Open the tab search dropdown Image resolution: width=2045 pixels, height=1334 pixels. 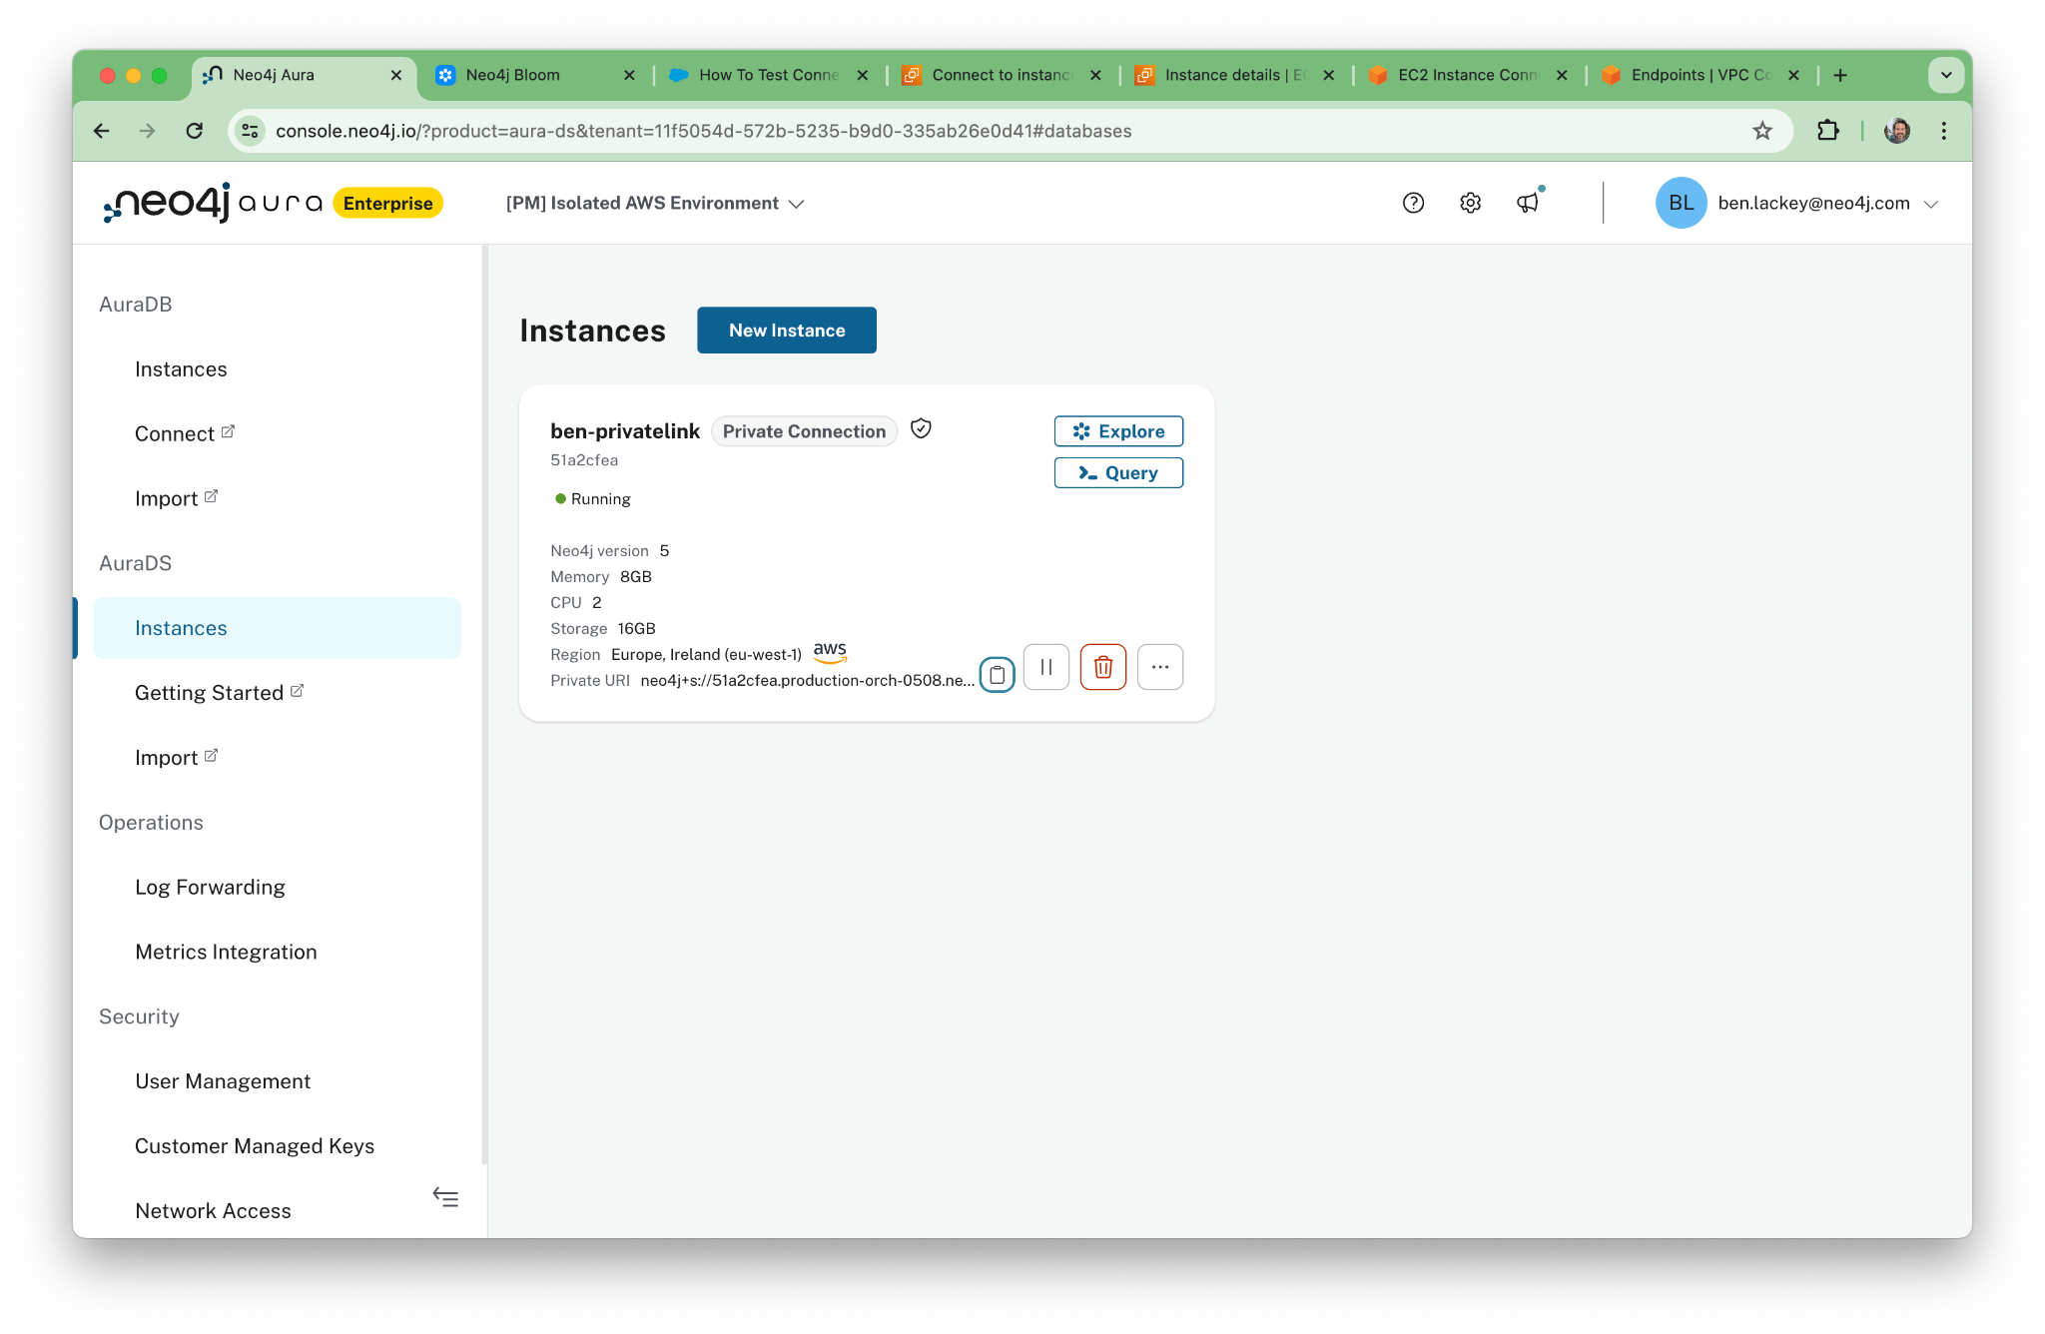click(x=1946, y=75)
